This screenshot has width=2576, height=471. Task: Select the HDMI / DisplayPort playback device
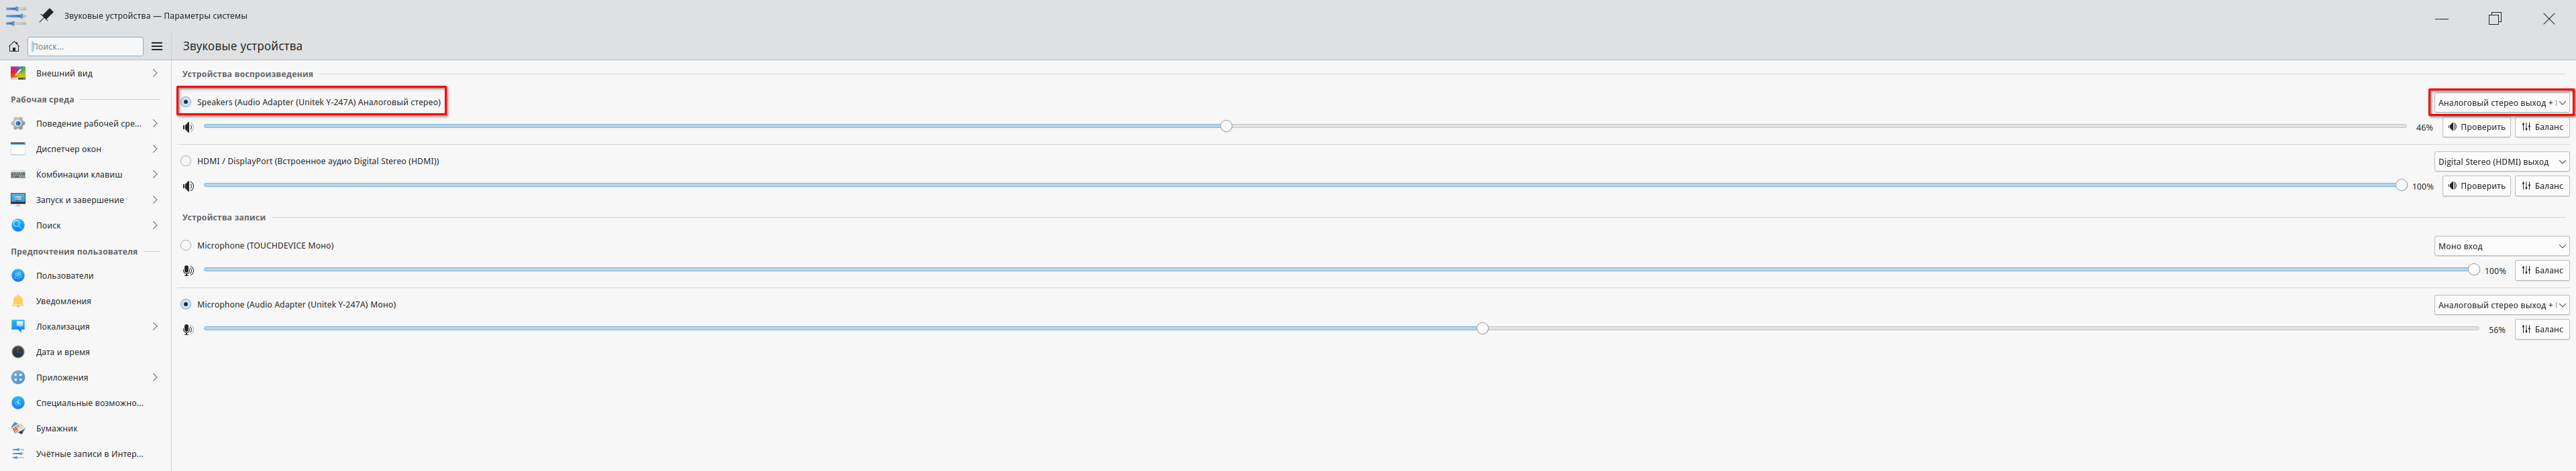[186, 161]
